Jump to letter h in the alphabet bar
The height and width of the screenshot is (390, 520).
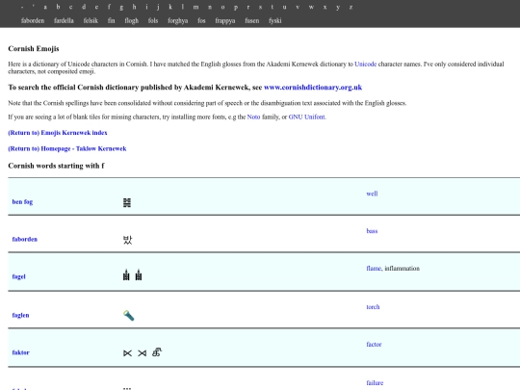[x=134, y=7]
